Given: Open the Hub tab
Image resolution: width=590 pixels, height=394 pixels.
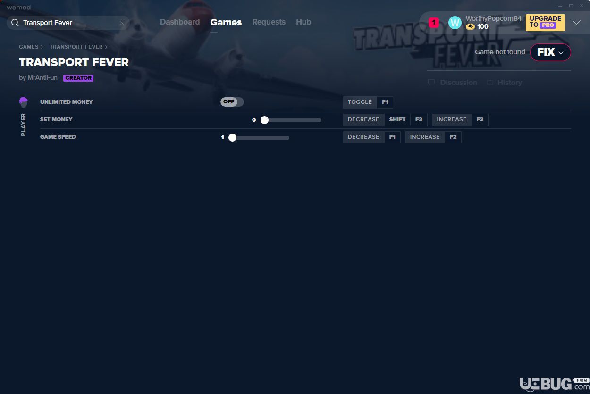Looking at the screenshot, I should (303, 22).
